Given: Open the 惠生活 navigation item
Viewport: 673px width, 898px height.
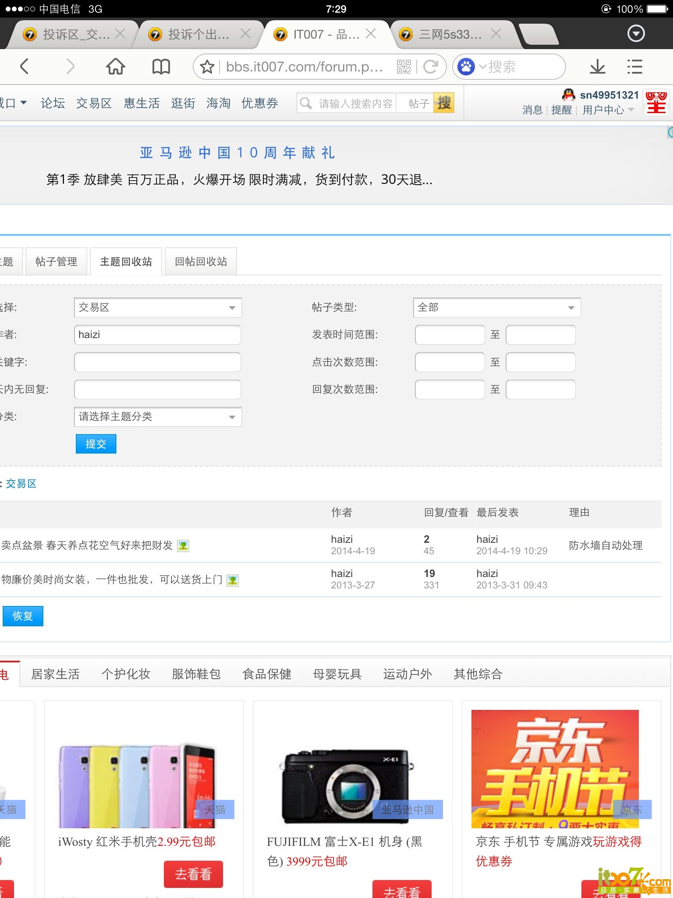Looking at the screenshot, I should click(142, 103).
